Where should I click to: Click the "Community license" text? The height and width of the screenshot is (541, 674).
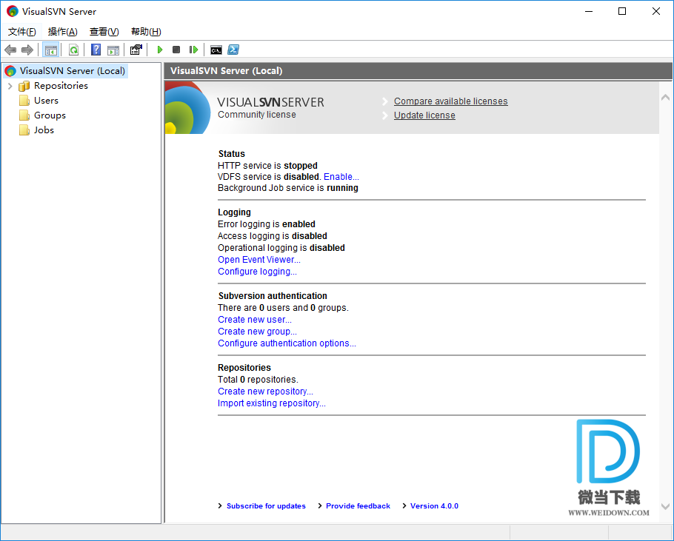pos(256,115)
